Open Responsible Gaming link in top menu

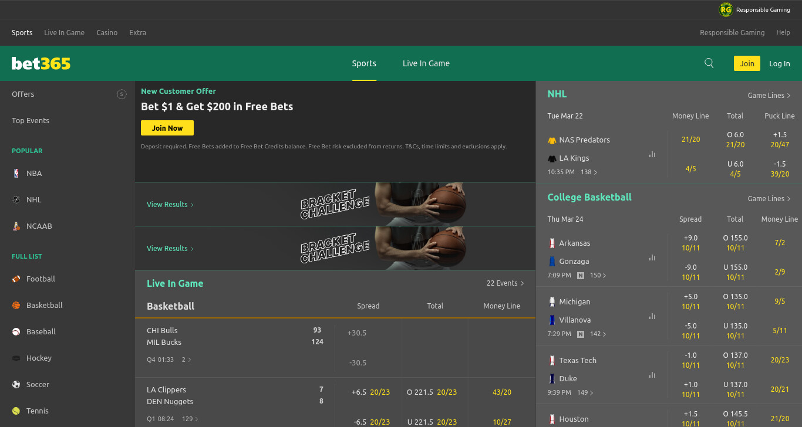(x=732, y=33)
